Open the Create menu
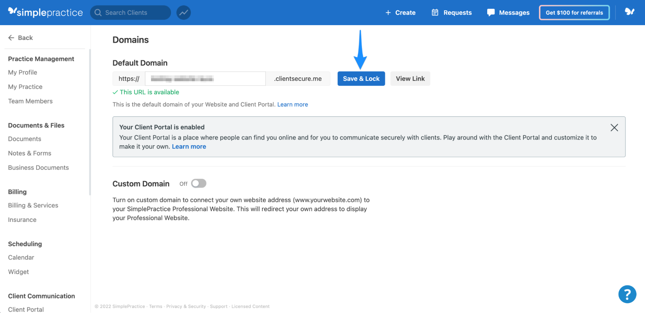This screenshot has width=645, height=313. tap(400, 13)
